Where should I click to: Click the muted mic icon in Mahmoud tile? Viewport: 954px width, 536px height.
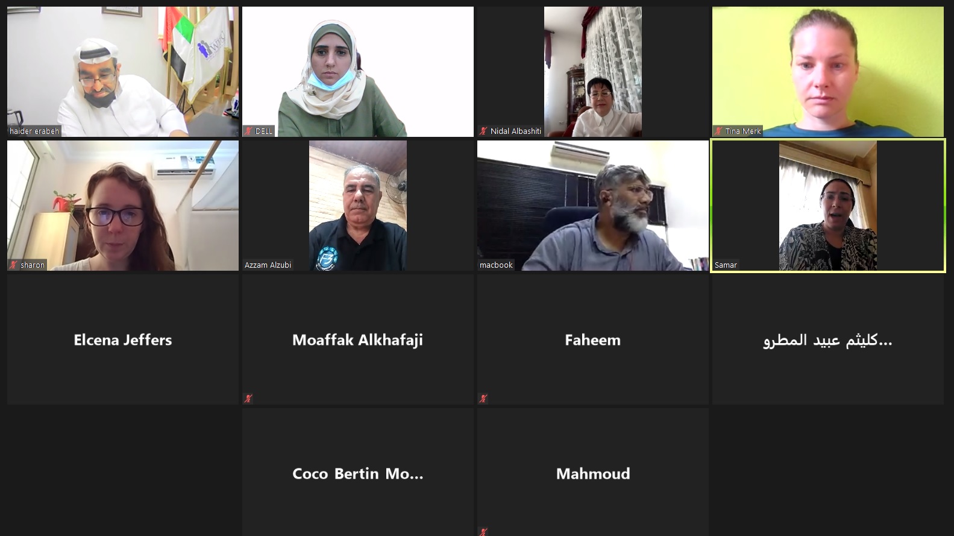click(483, 532)
